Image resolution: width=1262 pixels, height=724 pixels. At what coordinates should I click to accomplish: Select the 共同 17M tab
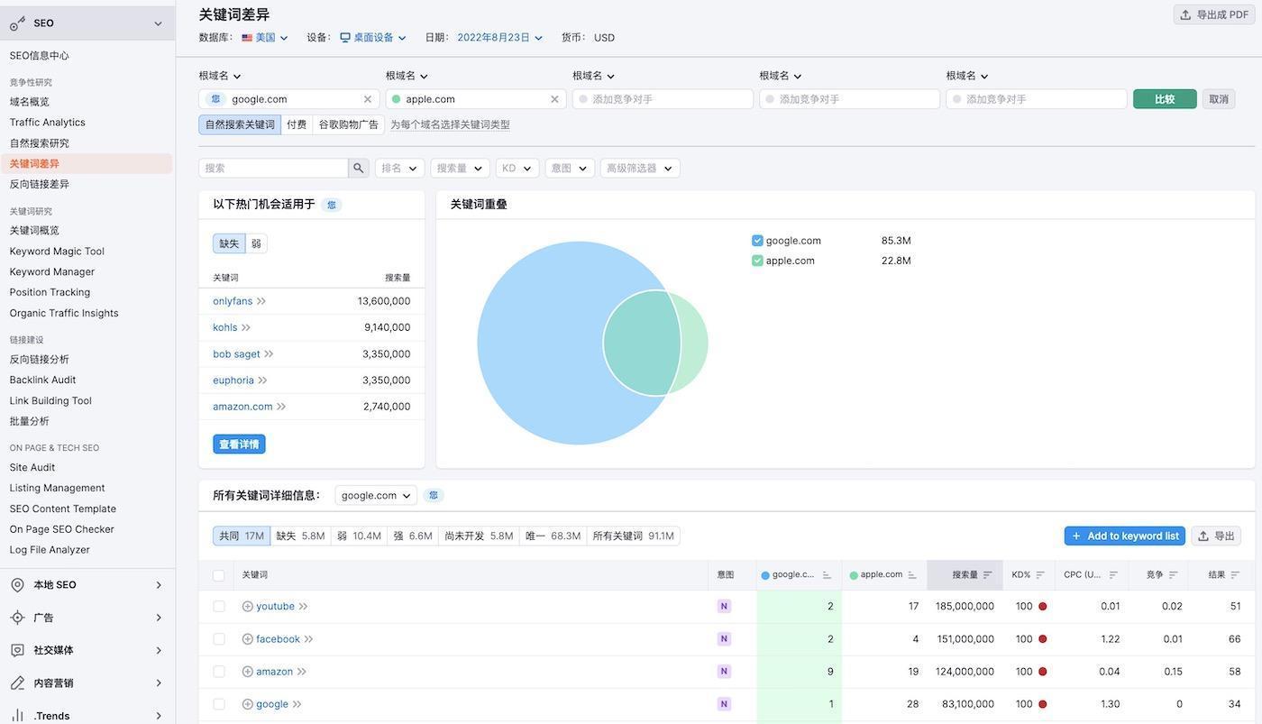click(242, 536)
